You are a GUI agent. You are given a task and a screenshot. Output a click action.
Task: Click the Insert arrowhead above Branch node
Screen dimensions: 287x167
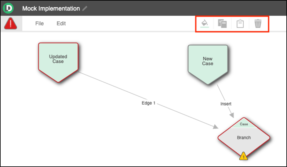(232, 115)
